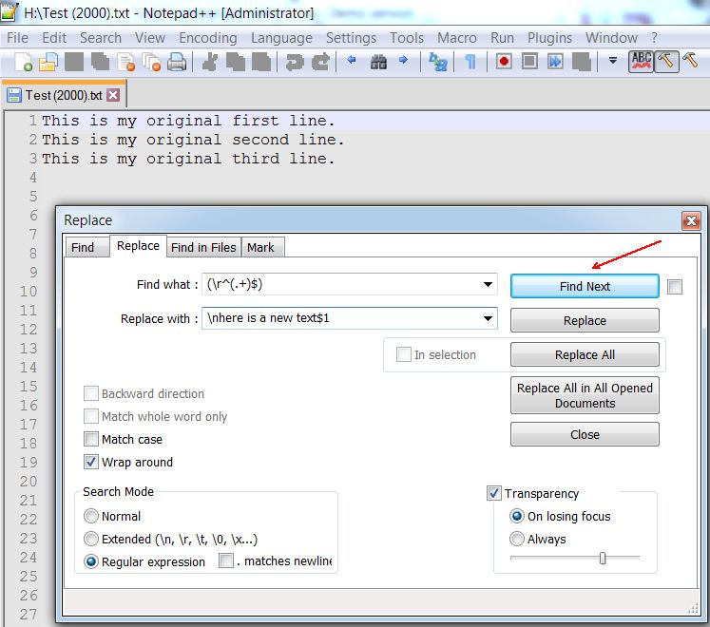Click the Find Next button
This screenshot has width=710, height=627.
point(585,286)
